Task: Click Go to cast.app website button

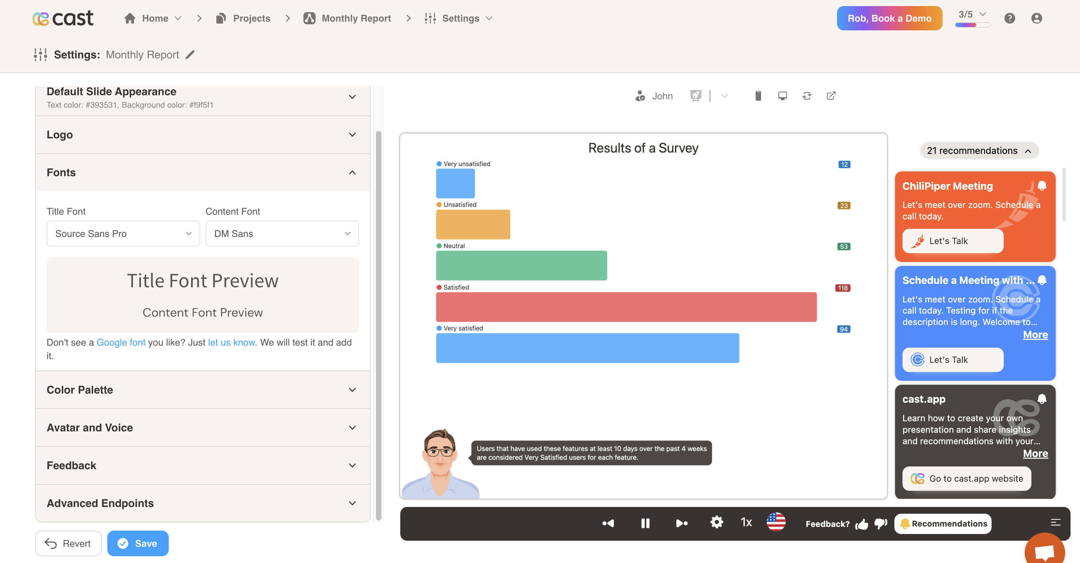Action: tap(967, 478)
